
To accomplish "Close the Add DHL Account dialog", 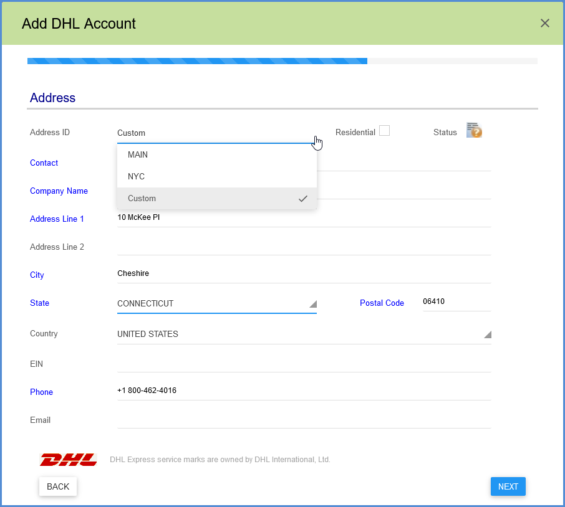I will [x=545, y=24].
